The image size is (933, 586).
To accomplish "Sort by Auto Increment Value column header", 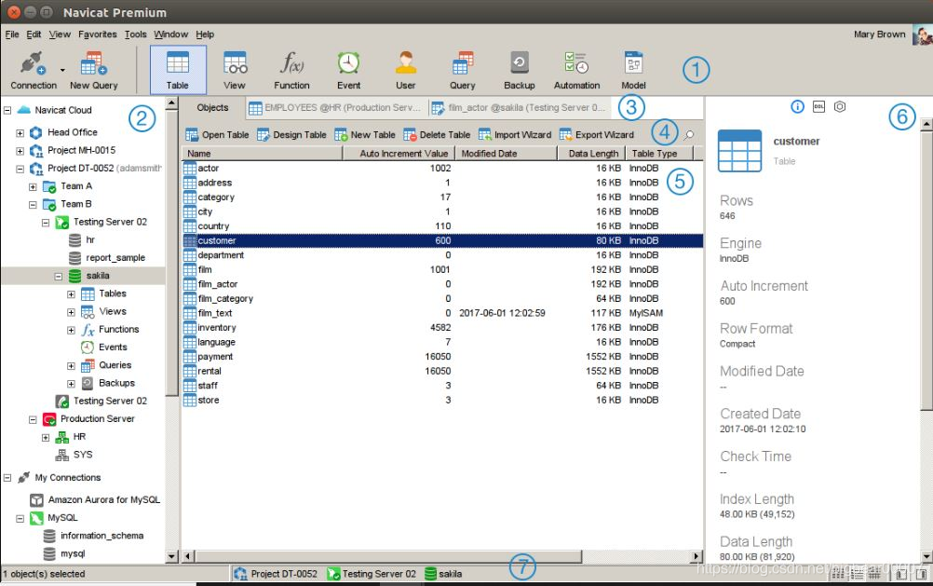I will click(x=399, y=154).
